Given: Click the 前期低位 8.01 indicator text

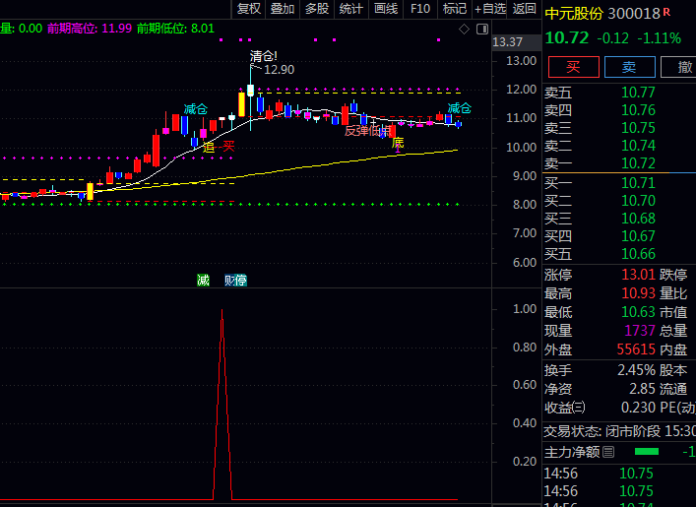Looking at the screenshot, I should (175, 29).
